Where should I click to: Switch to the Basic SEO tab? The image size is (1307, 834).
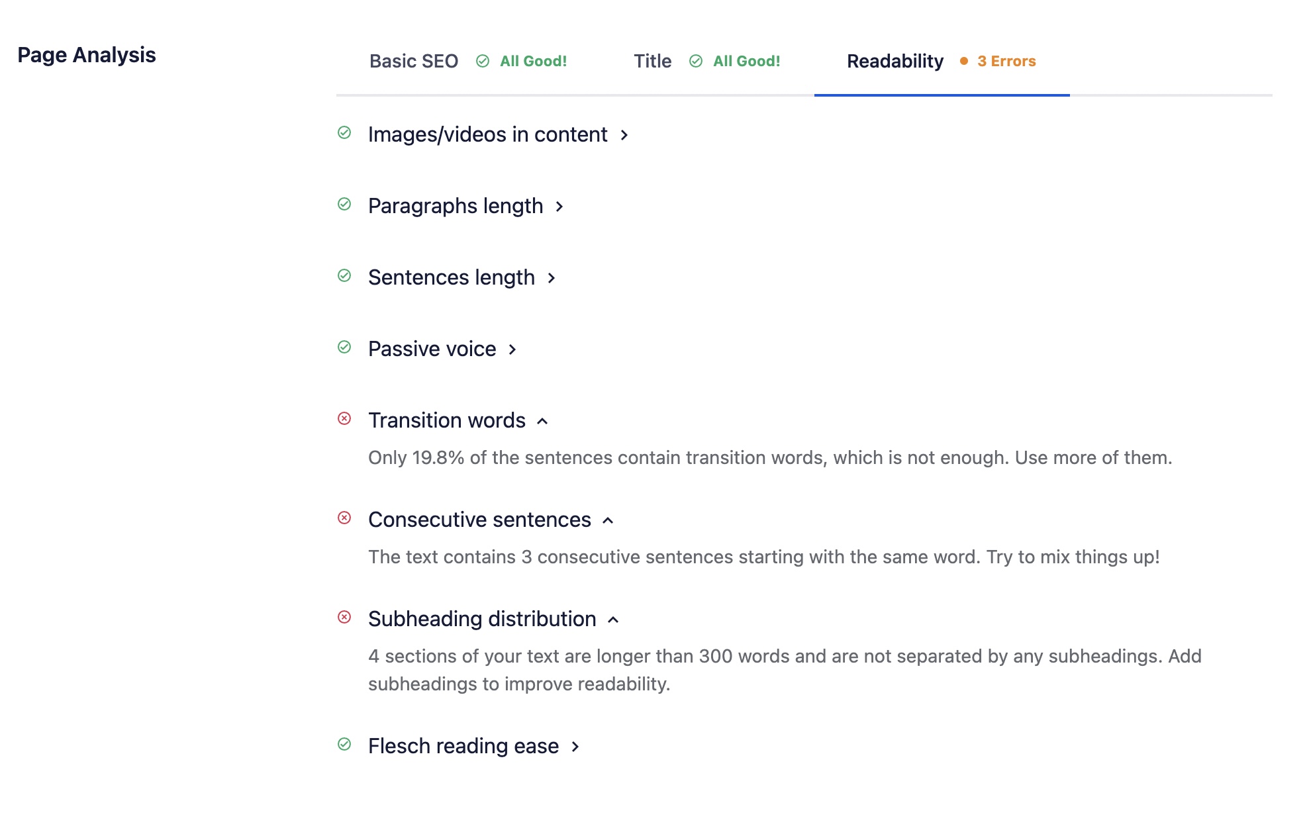point(414,62)
